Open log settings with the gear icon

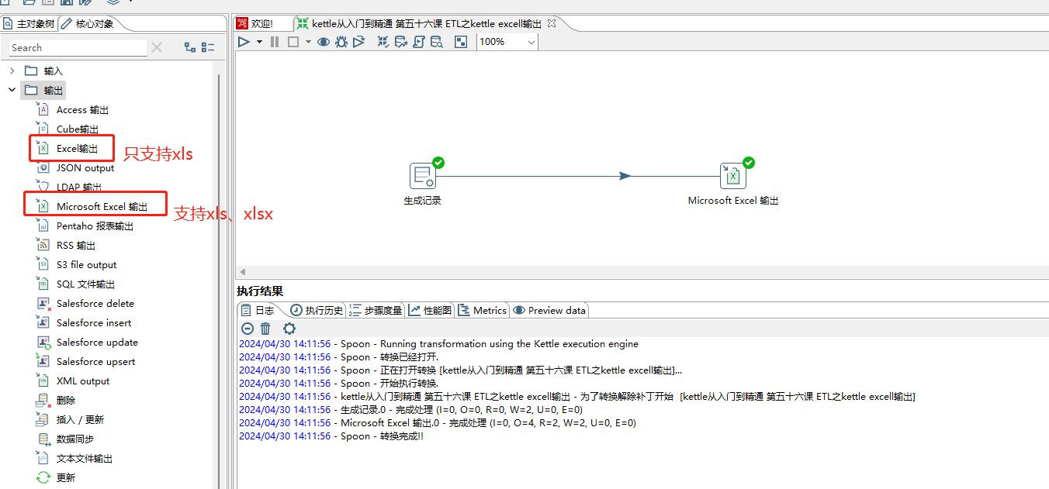(x=289, y=329)
